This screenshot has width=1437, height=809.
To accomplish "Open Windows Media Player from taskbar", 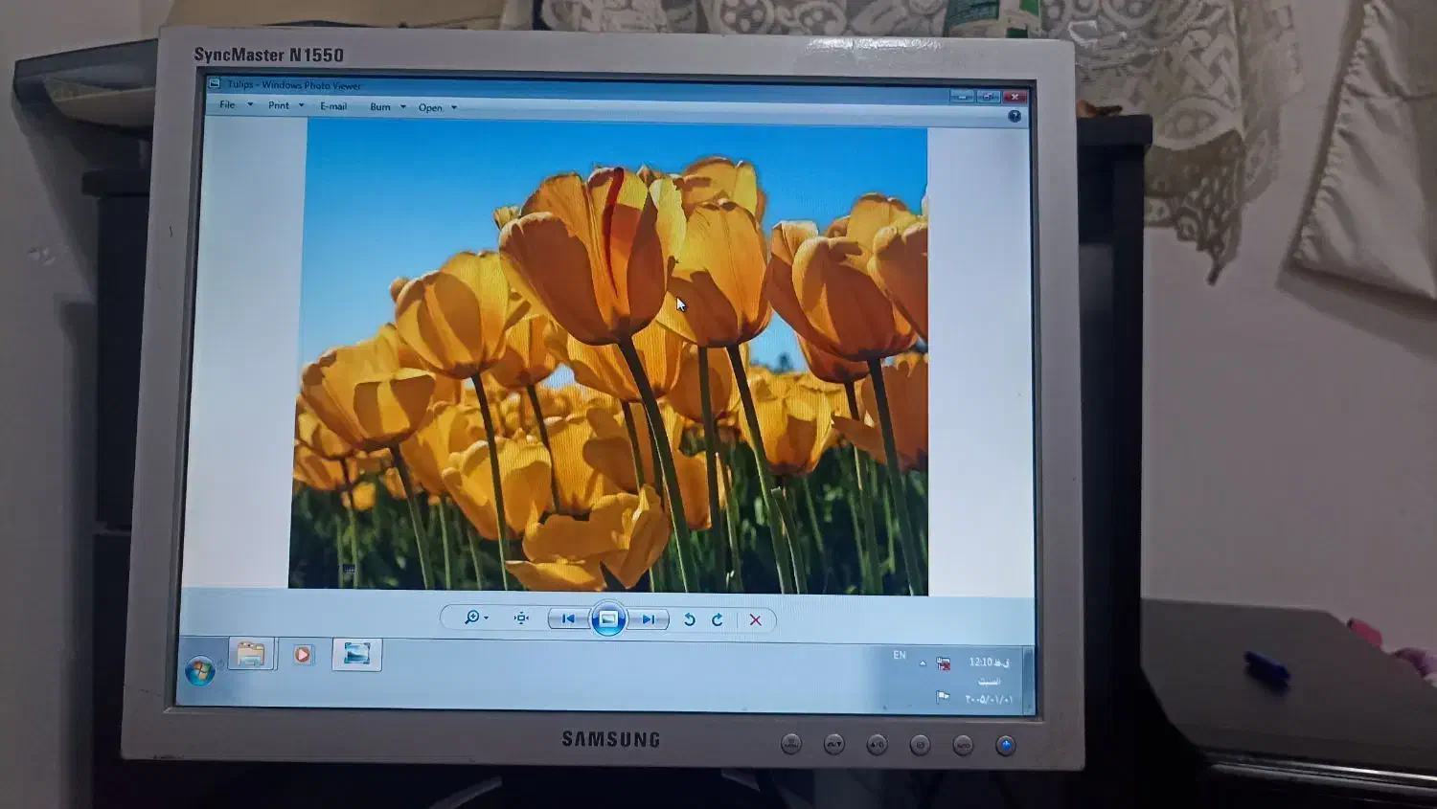I will [303, 655].
